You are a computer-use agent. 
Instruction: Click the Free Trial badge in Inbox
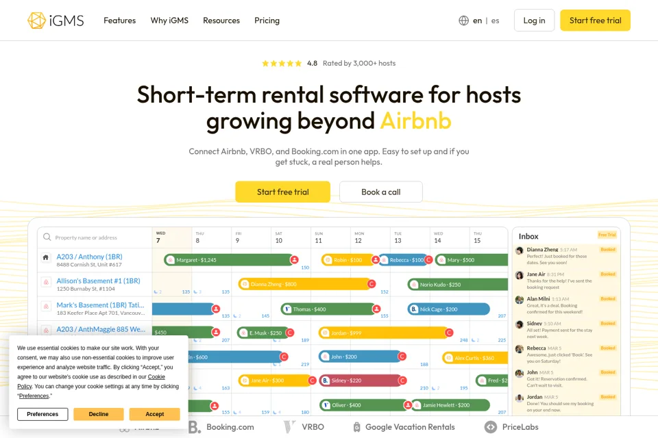coord(607,235)
